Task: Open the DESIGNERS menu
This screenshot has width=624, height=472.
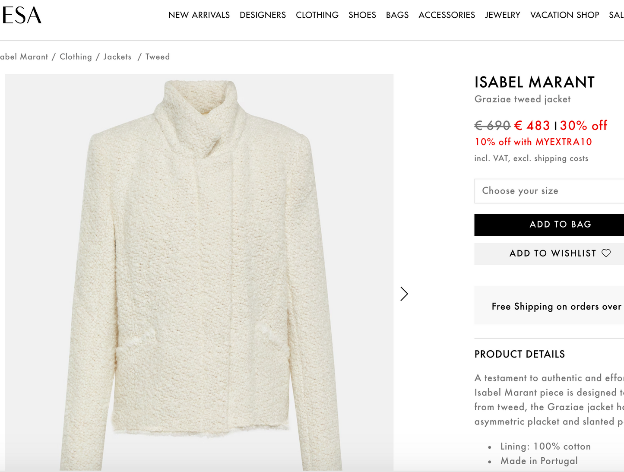Action: (x=263, y=15)
